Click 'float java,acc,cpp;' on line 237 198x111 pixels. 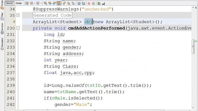tap(69, 73)
